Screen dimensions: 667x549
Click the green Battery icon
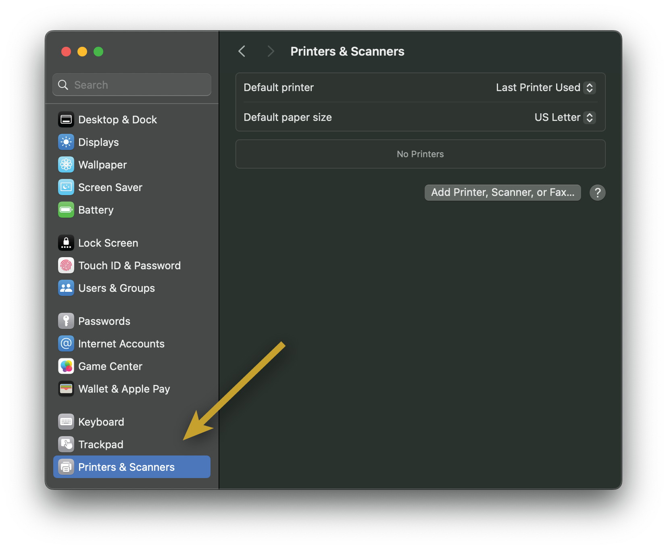point(66,210)
